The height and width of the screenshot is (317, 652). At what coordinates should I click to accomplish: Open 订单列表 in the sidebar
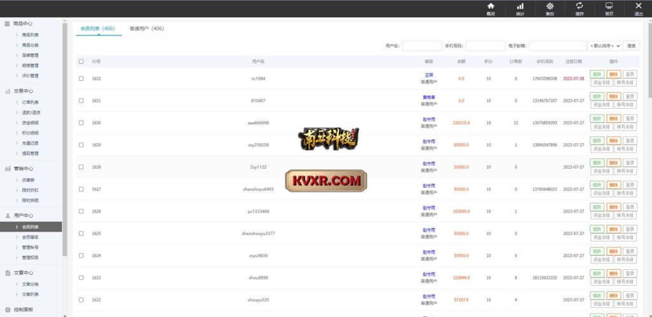point(31,102)
